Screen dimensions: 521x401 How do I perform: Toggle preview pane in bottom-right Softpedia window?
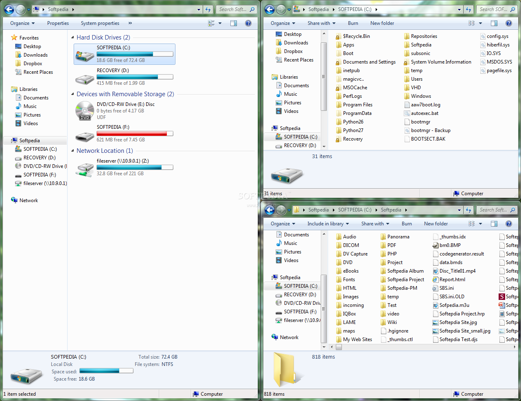pyautogui.click(x=494, y=224)
